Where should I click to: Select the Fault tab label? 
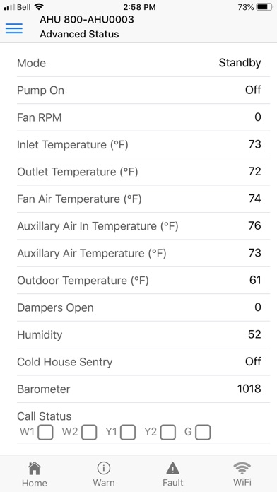[173, 482]
